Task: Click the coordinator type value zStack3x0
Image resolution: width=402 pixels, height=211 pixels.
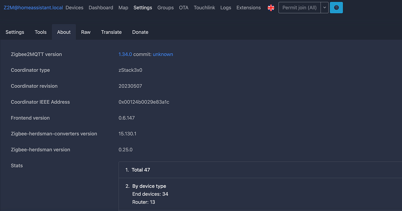Action: pos(130,70)
